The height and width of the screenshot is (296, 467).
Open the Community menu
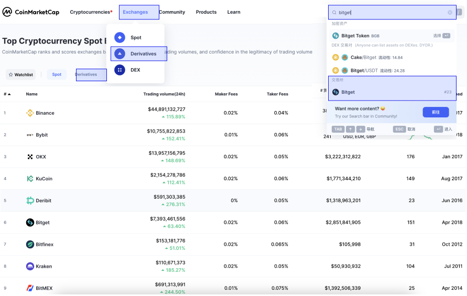(x=172, y=12)
